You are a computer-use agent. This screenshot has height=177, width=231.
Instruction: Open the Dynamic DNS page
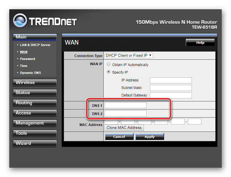[x=30, y=73]
